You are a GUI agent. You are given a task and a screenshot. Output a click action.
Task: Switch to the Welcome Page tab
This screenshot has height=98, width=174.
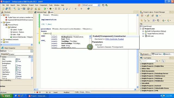40,12
